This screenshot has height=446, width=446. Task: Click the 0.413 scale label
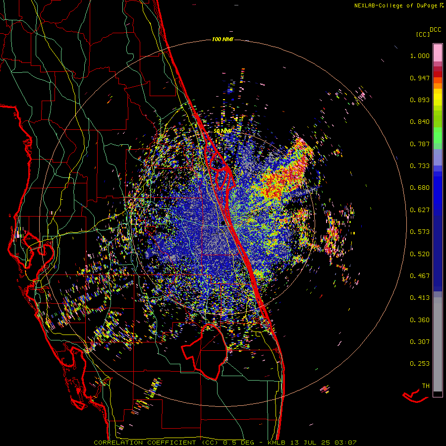(x=420, y=298)
